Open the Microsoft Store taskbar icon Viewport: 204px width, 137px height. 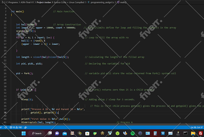point(87,133)
